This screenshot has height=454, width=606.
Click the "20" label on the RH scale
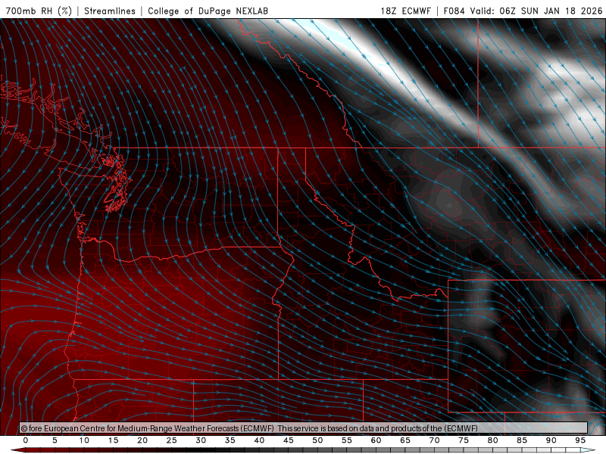click(142, 440)
